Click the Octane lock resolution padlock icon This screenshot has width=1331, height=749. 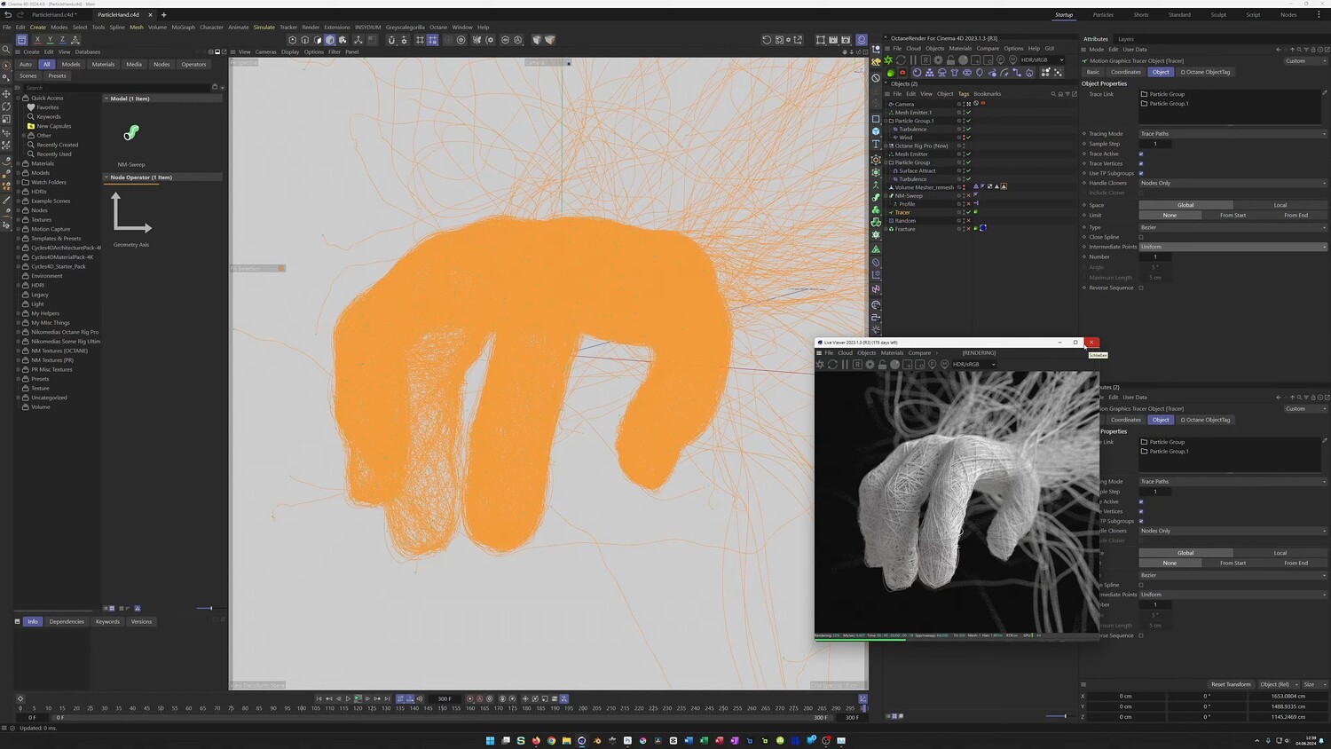(950, 60)
